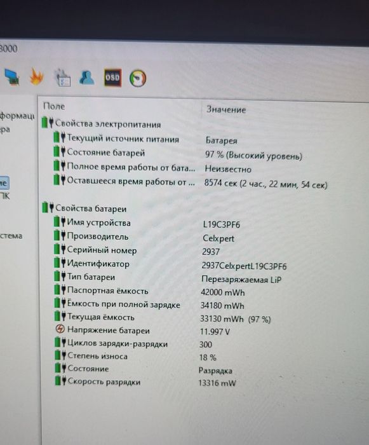Select the Напряжение батареи row label

(109, 330)
